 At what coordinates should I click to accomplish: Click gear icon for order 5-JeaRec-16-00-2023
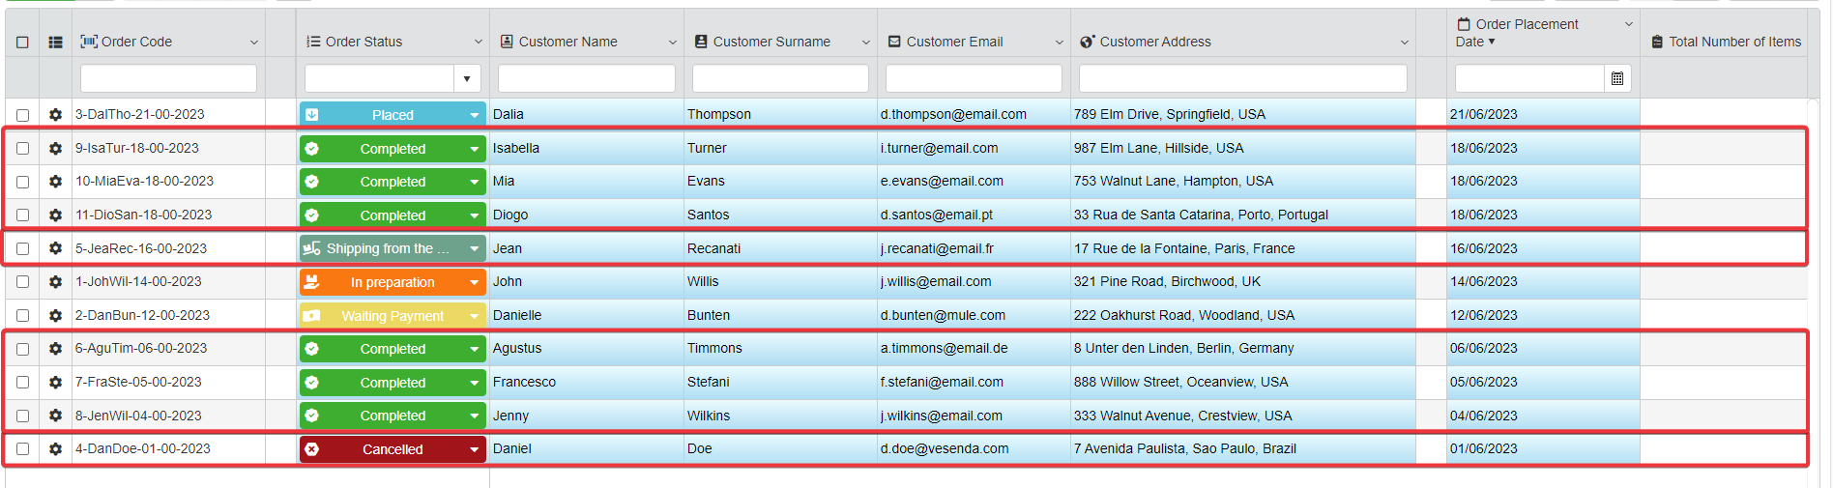click(55, 248)
